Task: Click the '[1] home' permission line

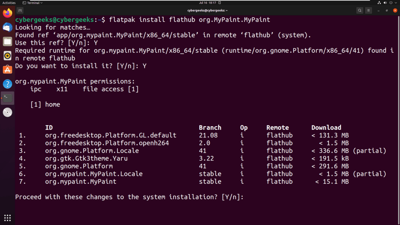Action: pyautogui.click(x=45, y=104)
